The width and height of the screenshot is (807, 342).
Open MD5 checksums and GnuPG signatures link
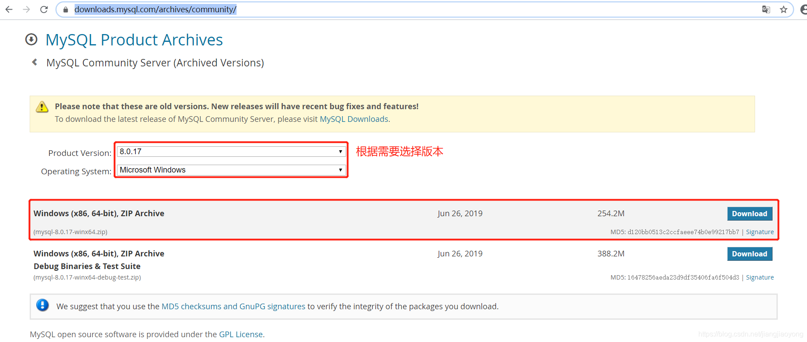tap(233, 306)
